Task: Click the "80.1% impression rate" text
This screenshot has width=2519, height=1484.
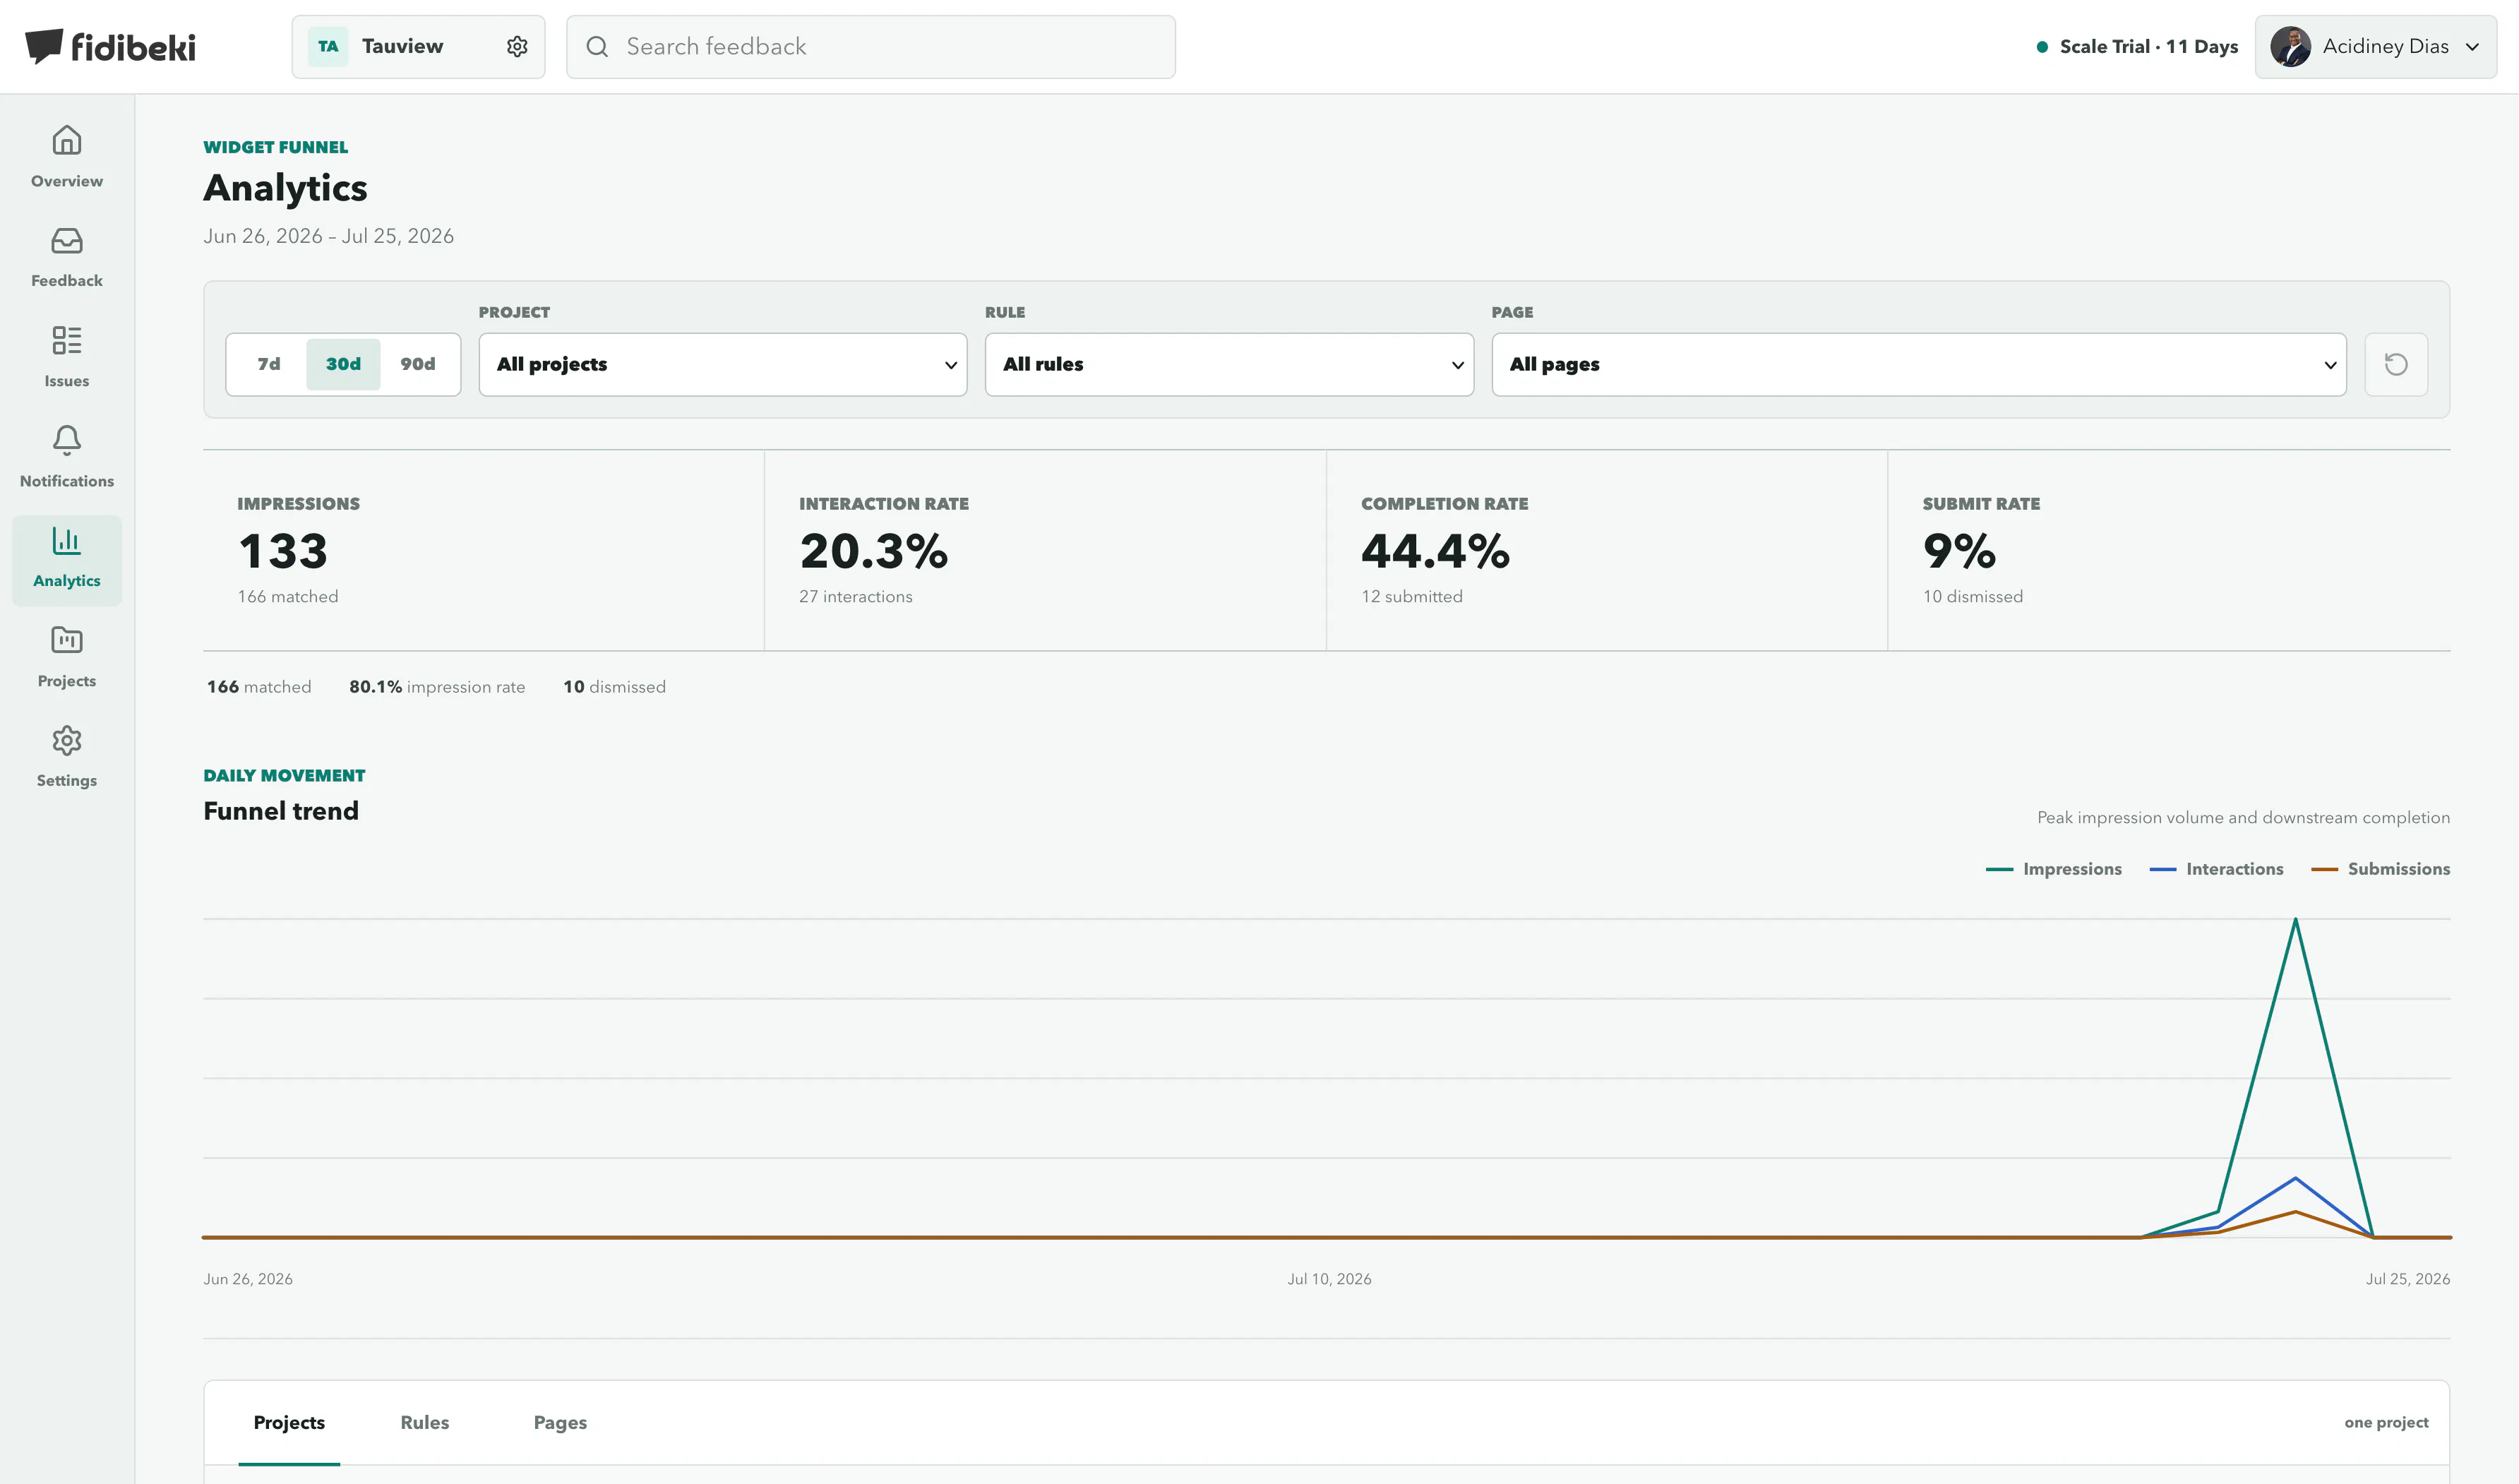Action: tap(437, 687)
